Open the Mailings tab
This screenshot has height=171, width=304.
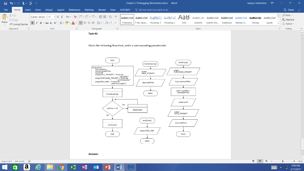[x=89, y=9]
